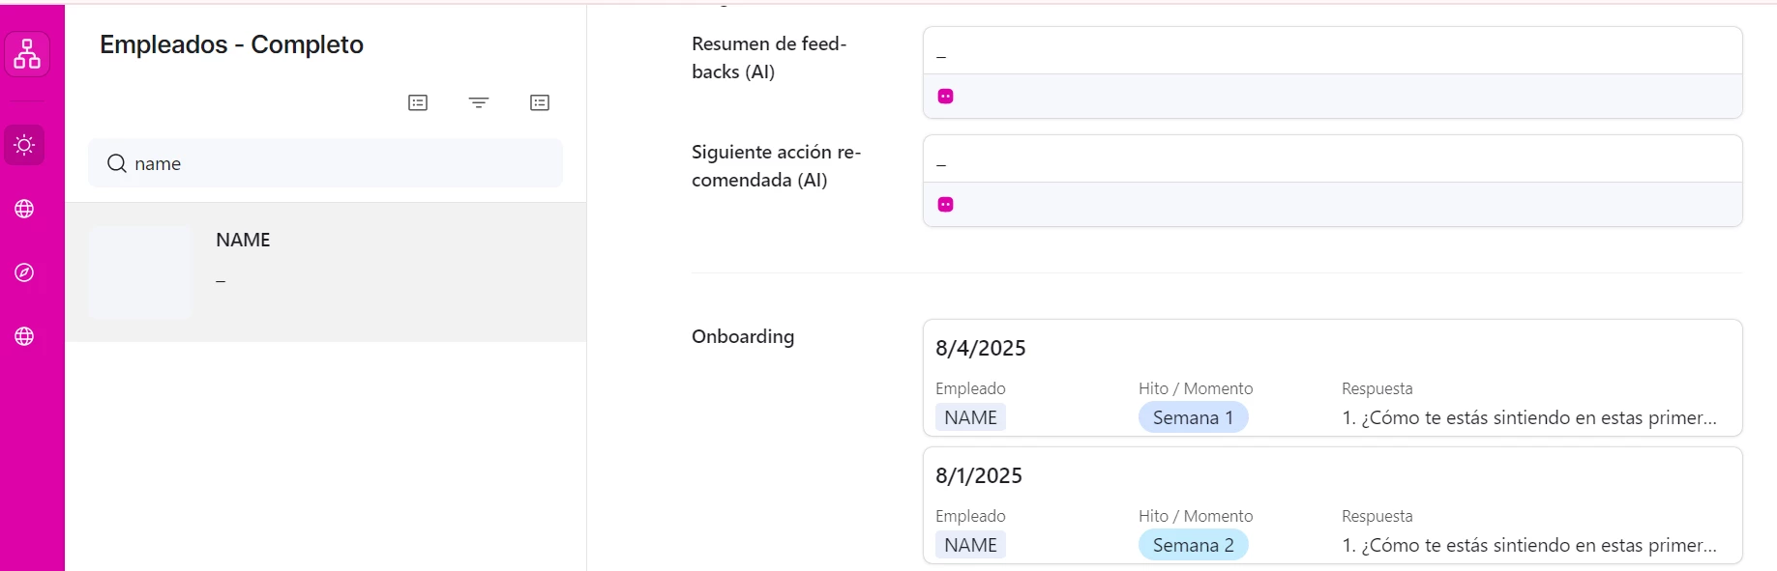This screenshot has height=571, width=1777.
Task: Click the NAME record thumbnail placeholder
Action: 139,272
